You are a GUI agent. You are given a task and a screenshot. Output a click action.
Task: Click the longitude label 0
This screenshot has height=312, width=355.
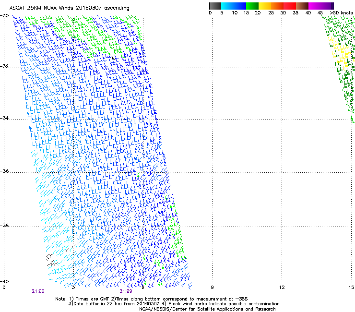pos(4,288)
